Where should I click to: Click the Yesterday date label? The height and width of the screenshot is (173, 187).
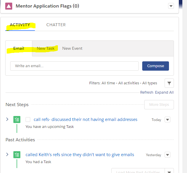click(x=154, y=155)
